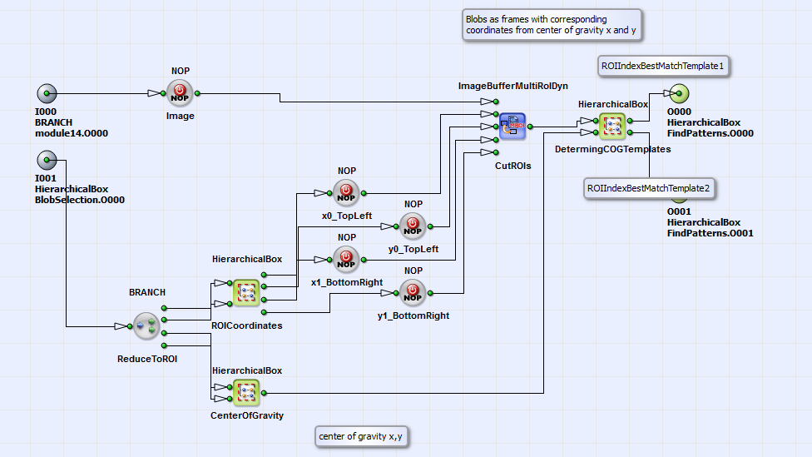Viewport: 812px width, 457px height.
Task: Open the ROICoordinates HierarchicalBox icon
Action: (246, 293)
